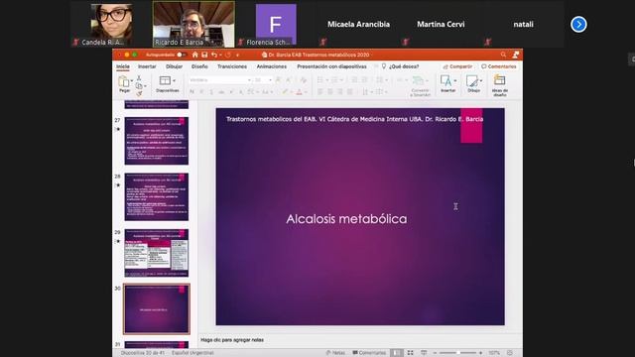The width and height of the screenshot is (635, 357).
Task: Click the Compartir button
Action: [x=457, y=66]
